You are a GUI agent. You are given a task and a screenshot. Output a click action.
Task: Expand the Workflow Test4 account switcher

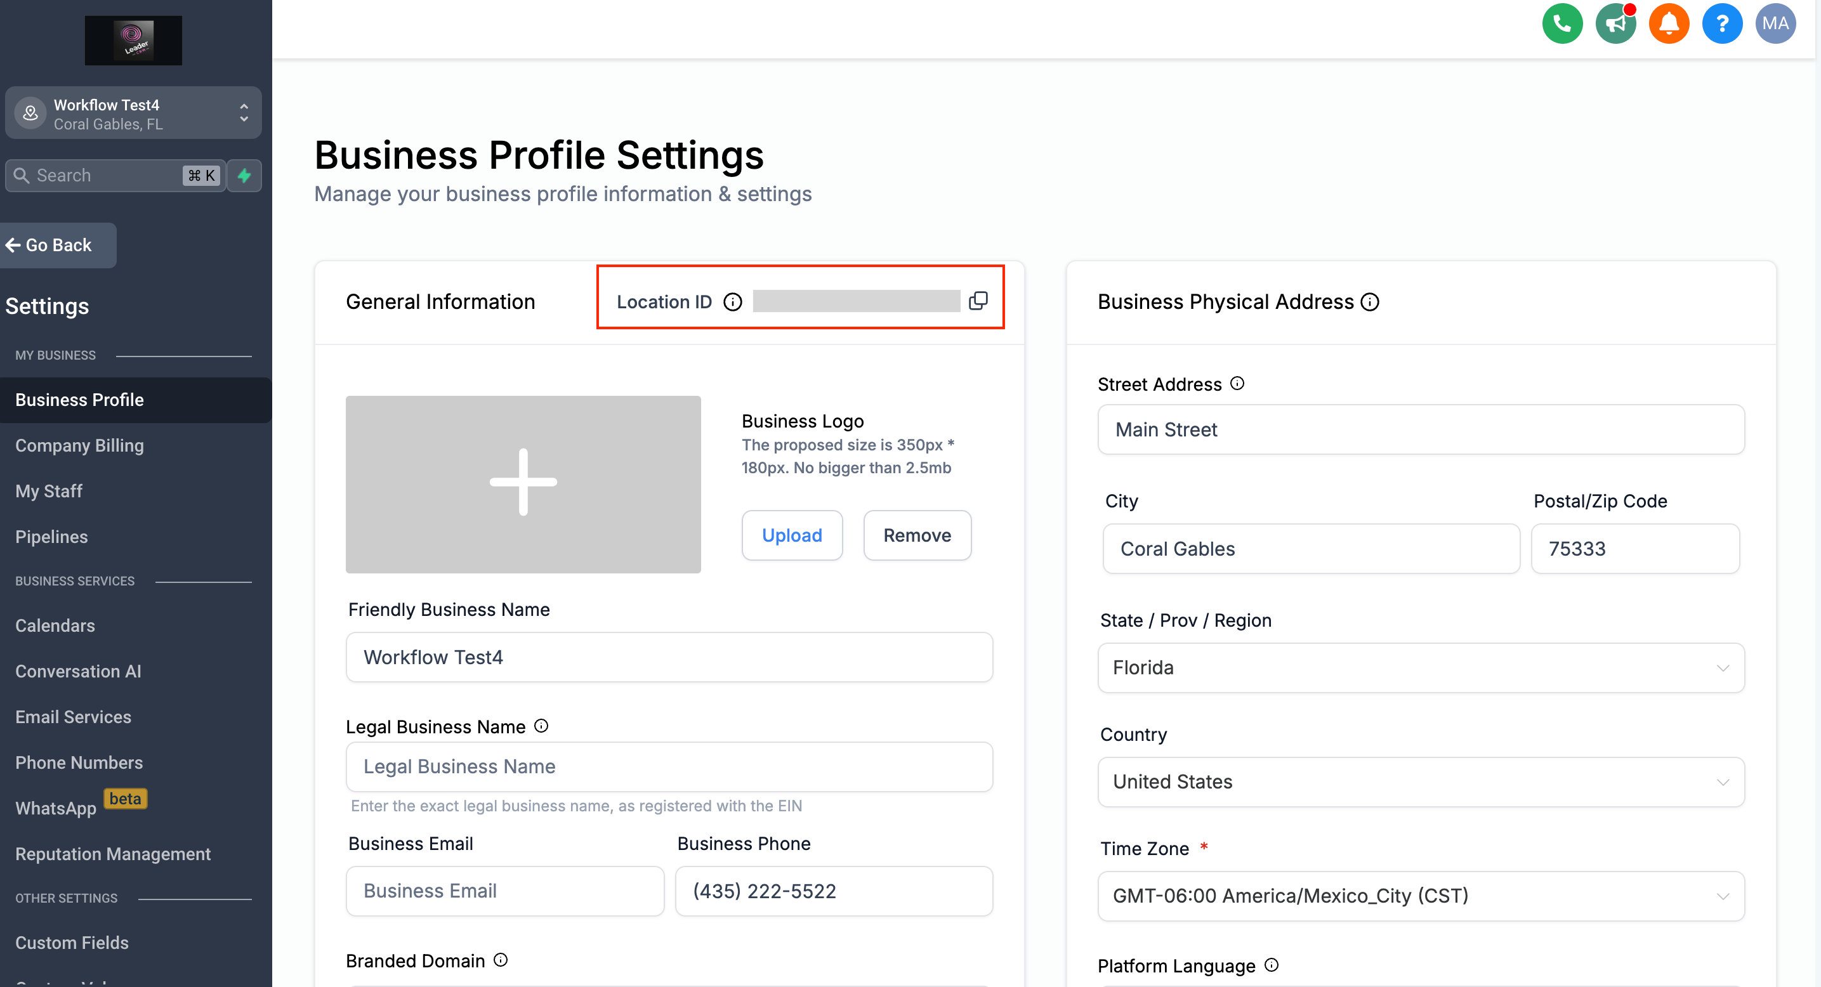click(x=133, y=114)
